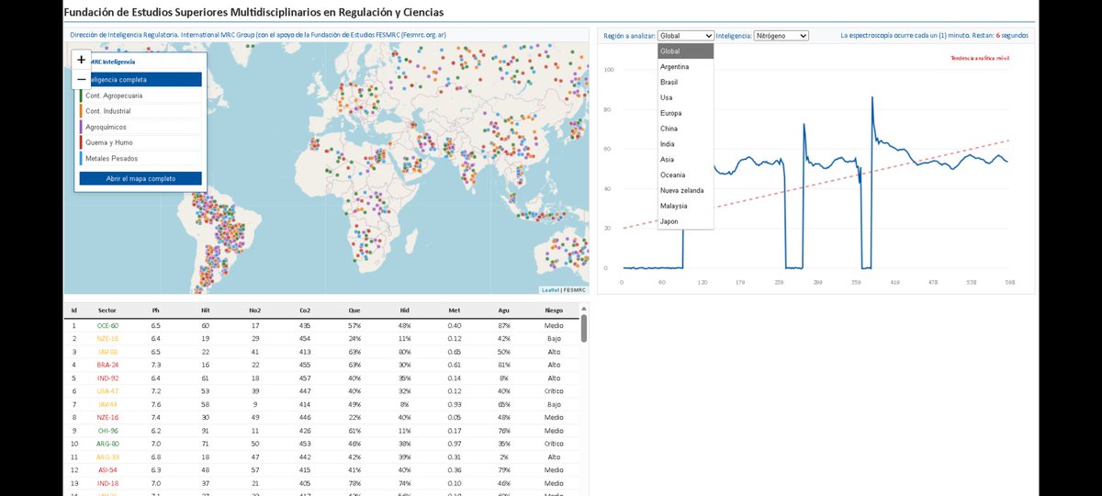Image resolution: width=1102 pixels, height=496 pixels.
Task: Open the Leaflet attribution link
Action: point(550,289)
